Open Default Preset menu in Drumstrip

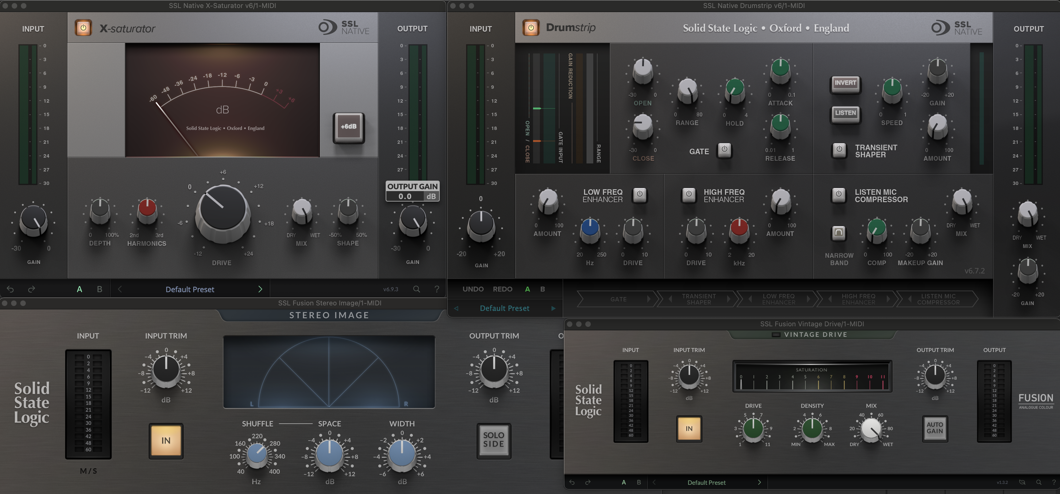pos(505,308)
